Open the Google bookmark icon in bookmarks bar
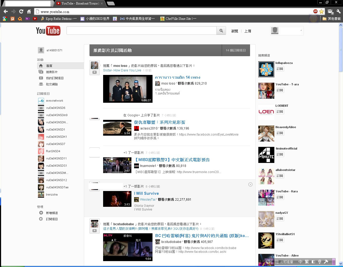Viewport: 343px width, 267px height. 5,19
